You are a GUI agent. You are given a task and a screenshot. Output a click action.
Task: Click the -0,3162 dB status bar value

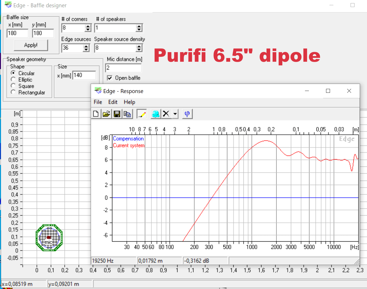(197, 261)
